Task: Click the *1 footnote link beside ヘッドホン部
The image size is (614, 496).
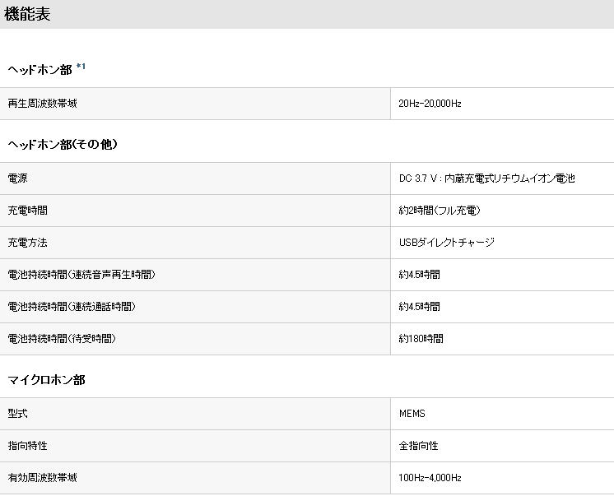Action: pyautogui.click(x=81, y=67)
